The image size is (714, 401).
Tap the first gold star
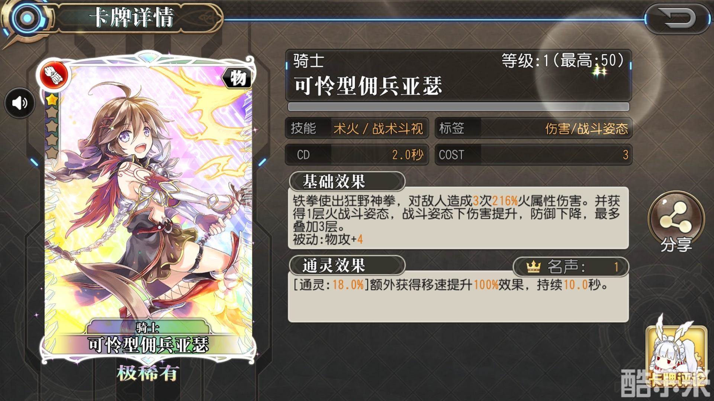(52, 100)
